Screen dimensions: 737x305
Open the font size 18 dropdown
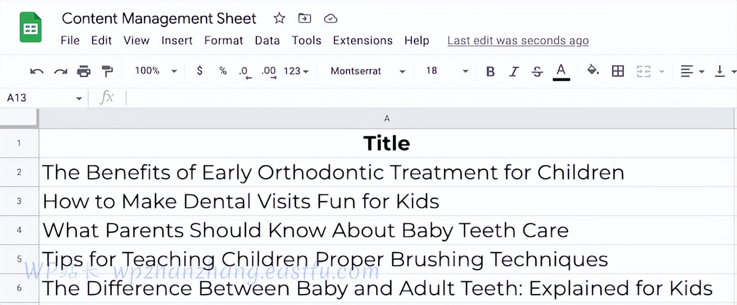[447, 71]
